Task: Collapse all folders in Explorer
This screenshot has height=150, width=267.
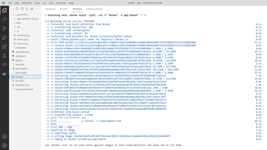Action: pos(32,9)
